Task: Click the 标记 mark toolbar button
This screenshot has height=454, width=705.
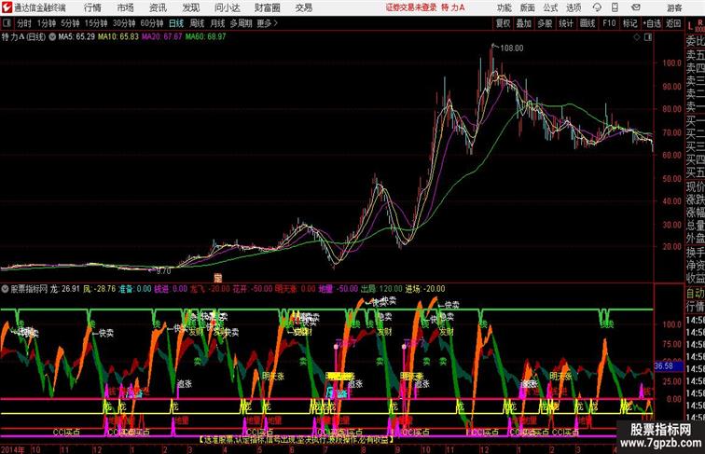Action: (629, 23)
